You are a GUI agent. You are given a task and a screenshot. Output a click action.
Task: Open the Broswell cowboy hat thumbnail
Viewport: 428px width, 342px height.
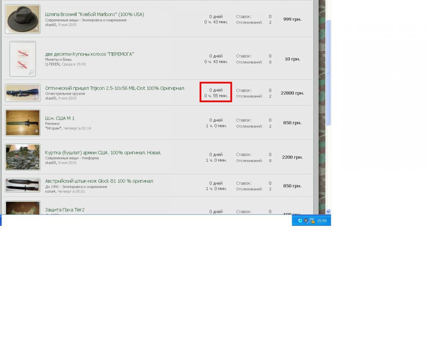pyautogui.click(x=23, y=19)
